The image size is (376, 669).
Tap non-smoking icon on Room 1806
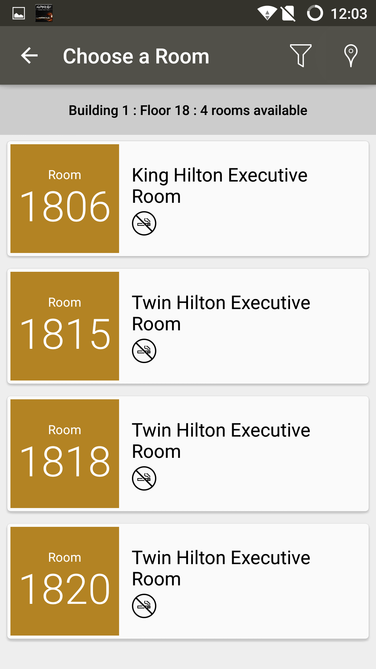(144, 223)
